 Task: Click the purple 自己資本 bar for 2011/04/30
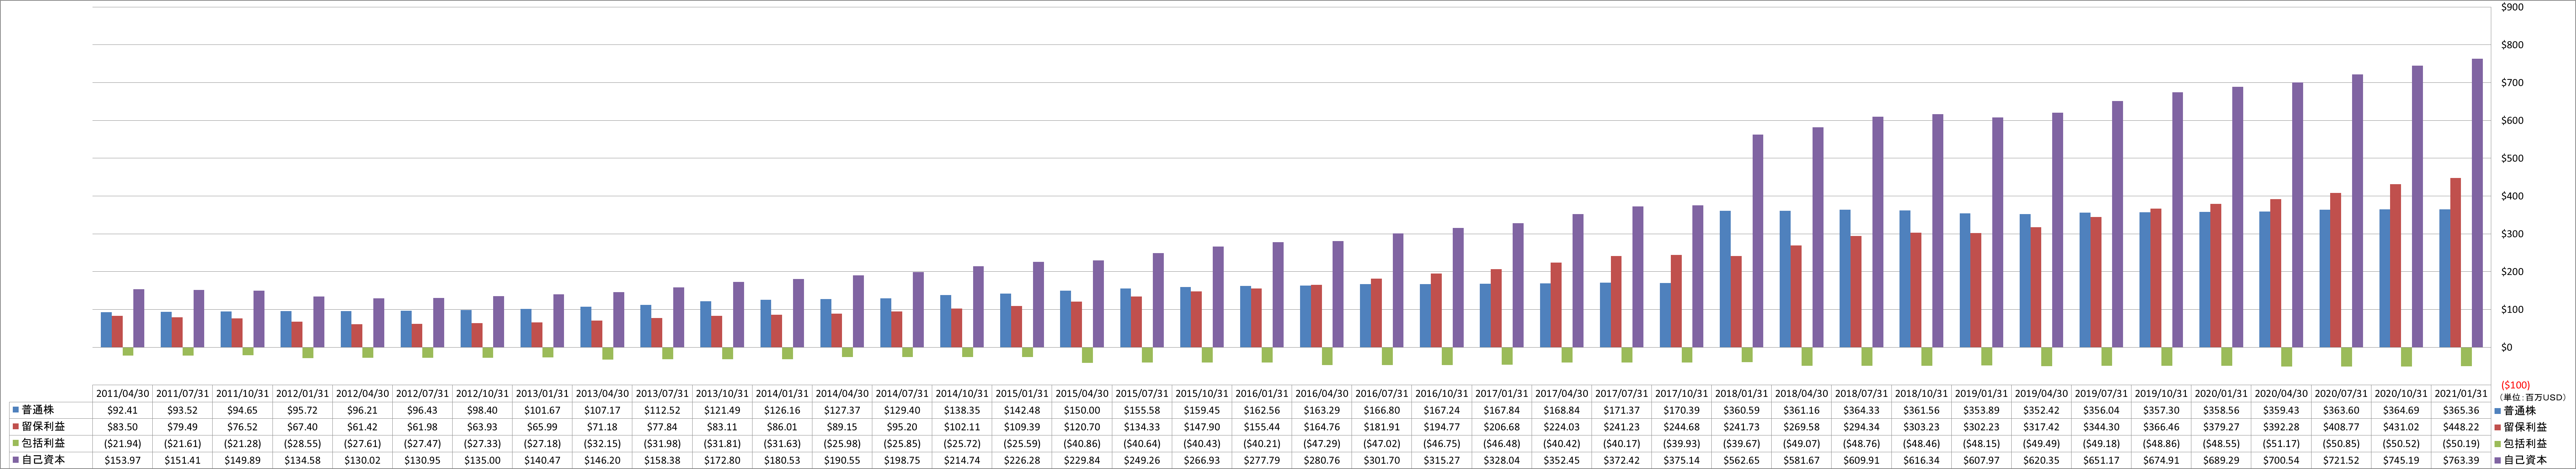(139, 318)
